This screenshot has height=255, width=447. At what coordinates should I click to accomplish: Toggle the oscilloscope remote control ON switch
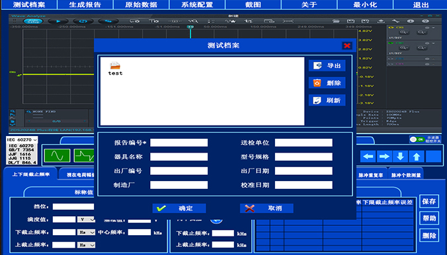click(x=417, y=139)
